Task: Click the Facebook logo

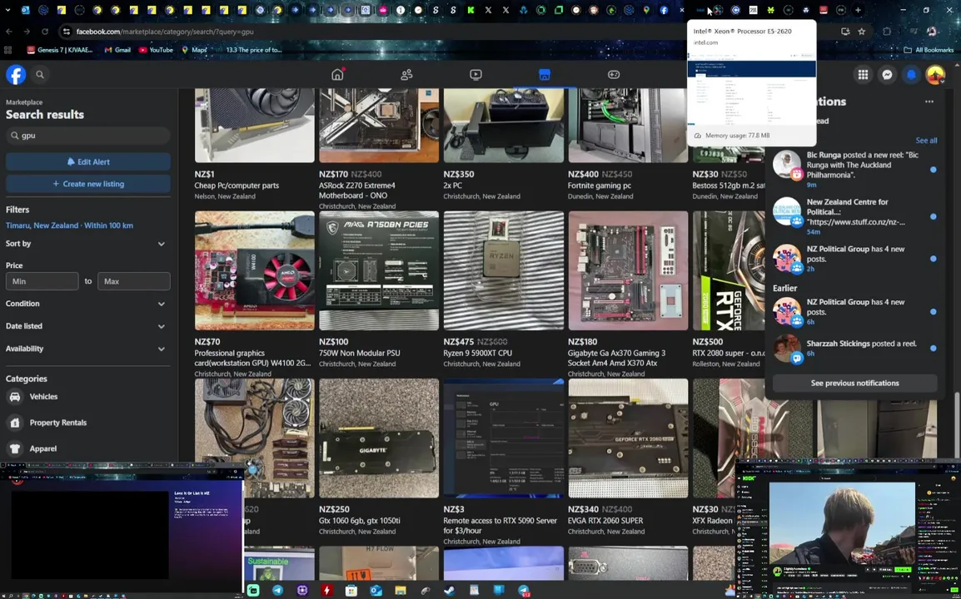Action: [x=16, y=75]
